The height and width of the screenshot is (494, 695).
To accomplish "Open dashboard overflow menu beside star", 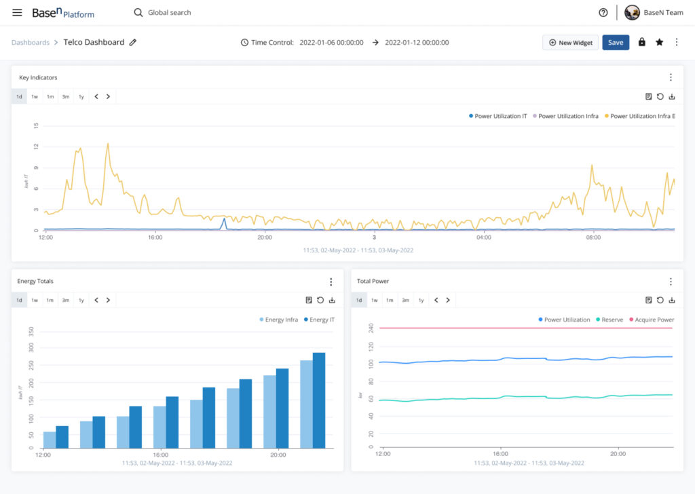I will point(677,42).
